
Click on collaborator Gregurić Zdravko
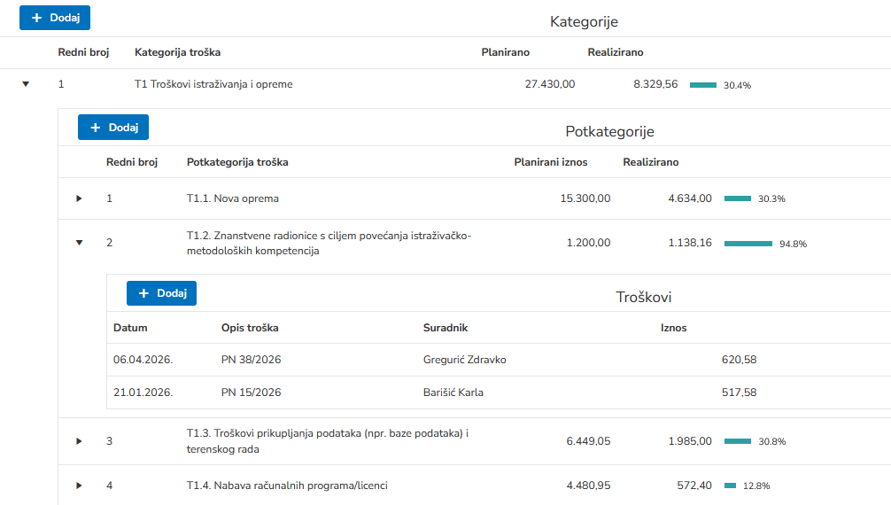(x=465, y=360)
